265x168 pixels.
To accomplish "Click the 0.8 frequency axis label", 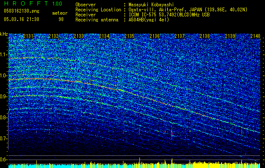I will pyautogui.click(x=3, y=118).
